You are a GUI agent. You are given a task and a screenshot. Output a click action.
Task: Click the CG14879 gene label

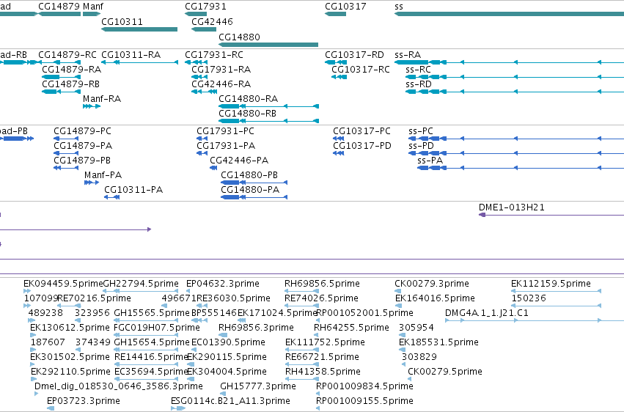59,7
